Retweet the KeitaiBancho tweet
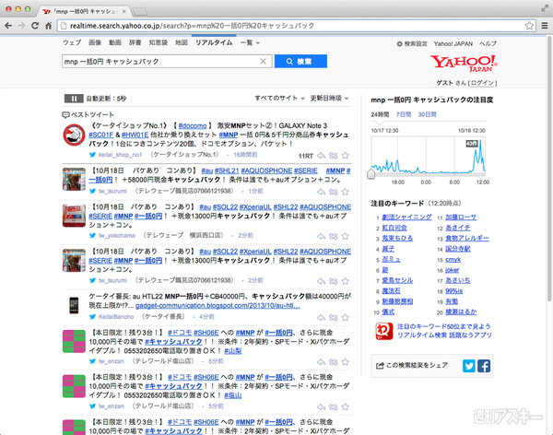 [333, 318]
